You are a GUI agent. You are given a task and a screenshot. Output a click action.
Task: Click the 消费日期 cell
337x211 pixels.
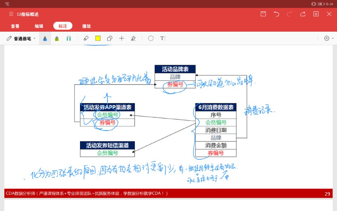(x=216, y=130)
